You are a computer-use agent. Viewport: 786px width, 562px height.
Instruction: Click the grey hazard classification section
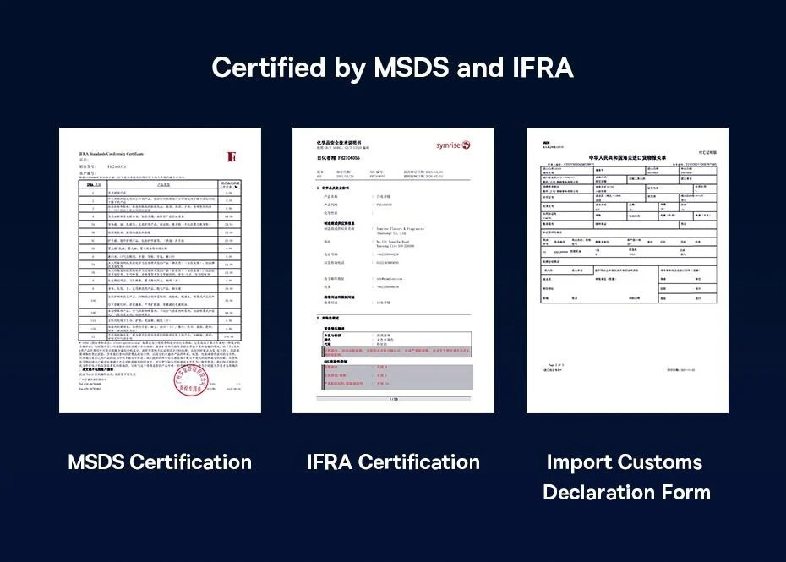pos(397,377)
